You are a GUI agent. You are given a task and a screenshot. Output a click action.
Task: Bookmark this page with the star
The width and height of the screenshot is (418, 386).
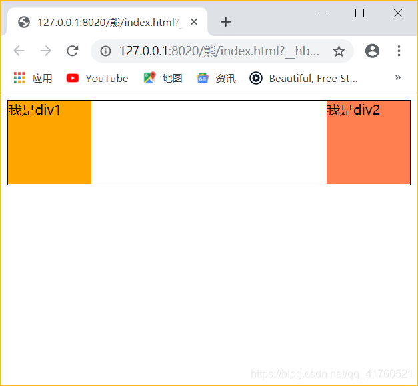pyautogui.click(x=339, y=51)
